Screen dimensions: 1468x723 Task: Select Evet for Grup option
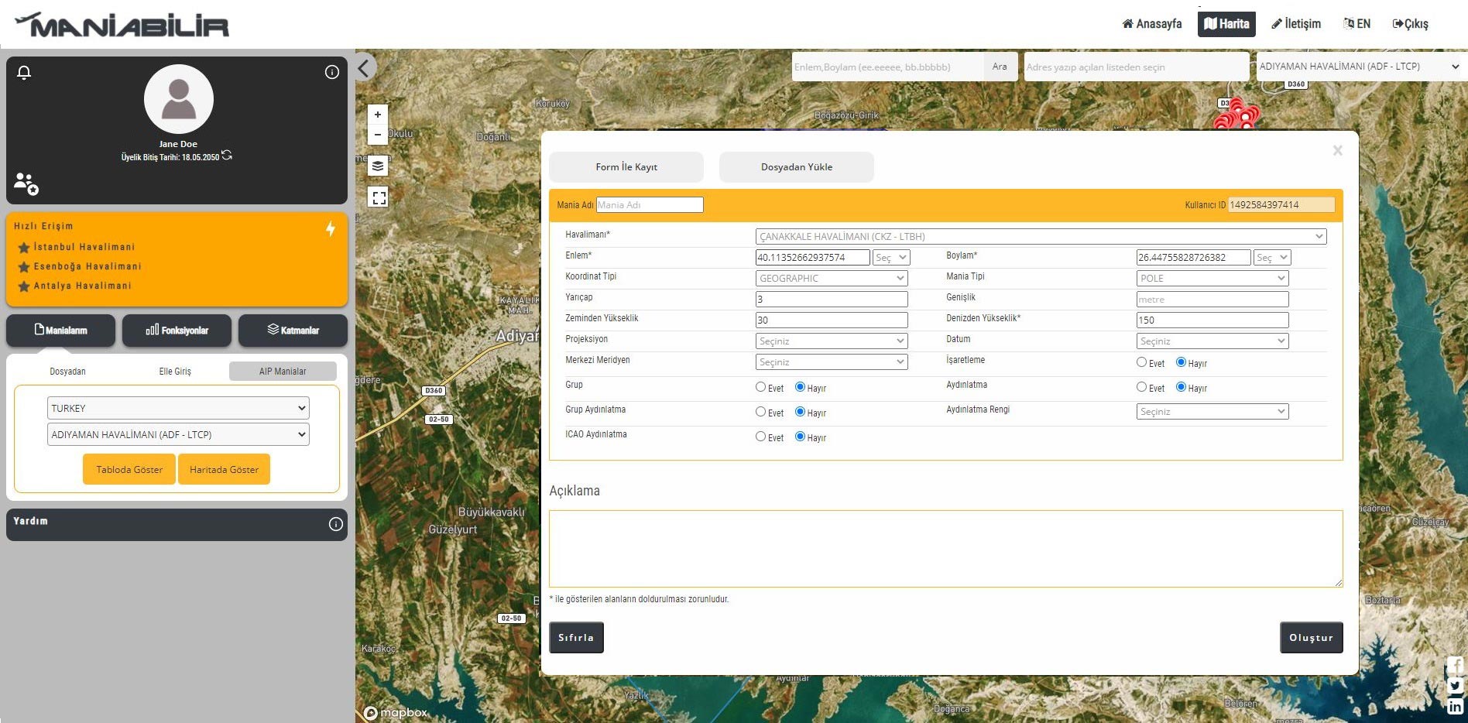(x=760, y=387)
